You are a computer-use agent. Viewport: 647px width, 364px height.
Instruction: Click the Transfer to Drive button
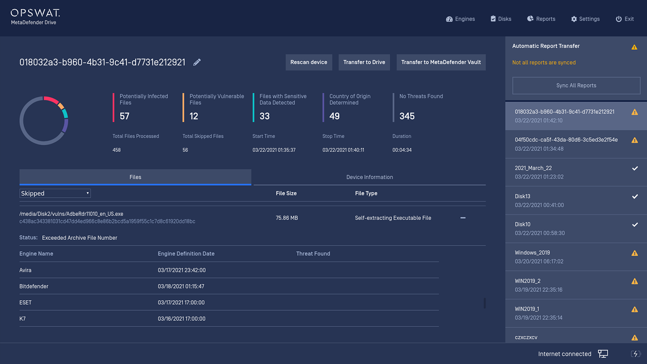[364, 63]
